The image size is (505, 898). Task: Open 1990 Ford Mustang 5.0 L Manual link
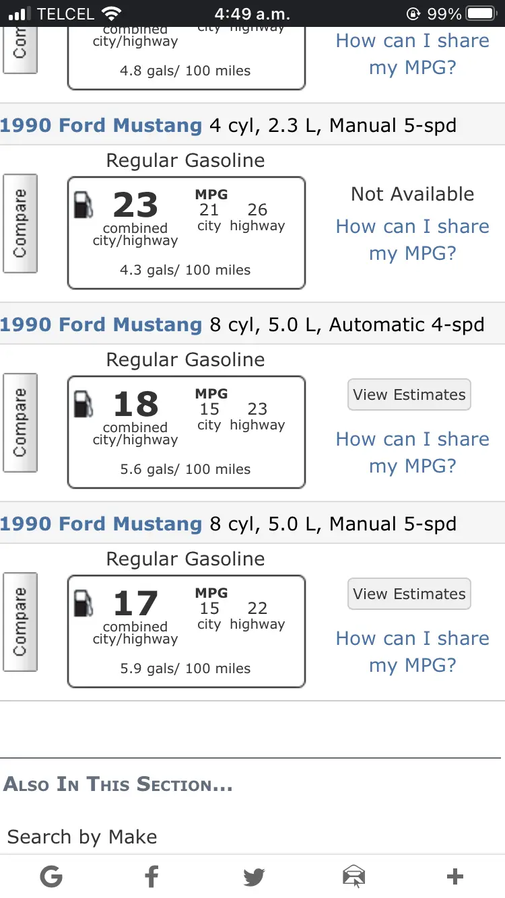(101, 524)
